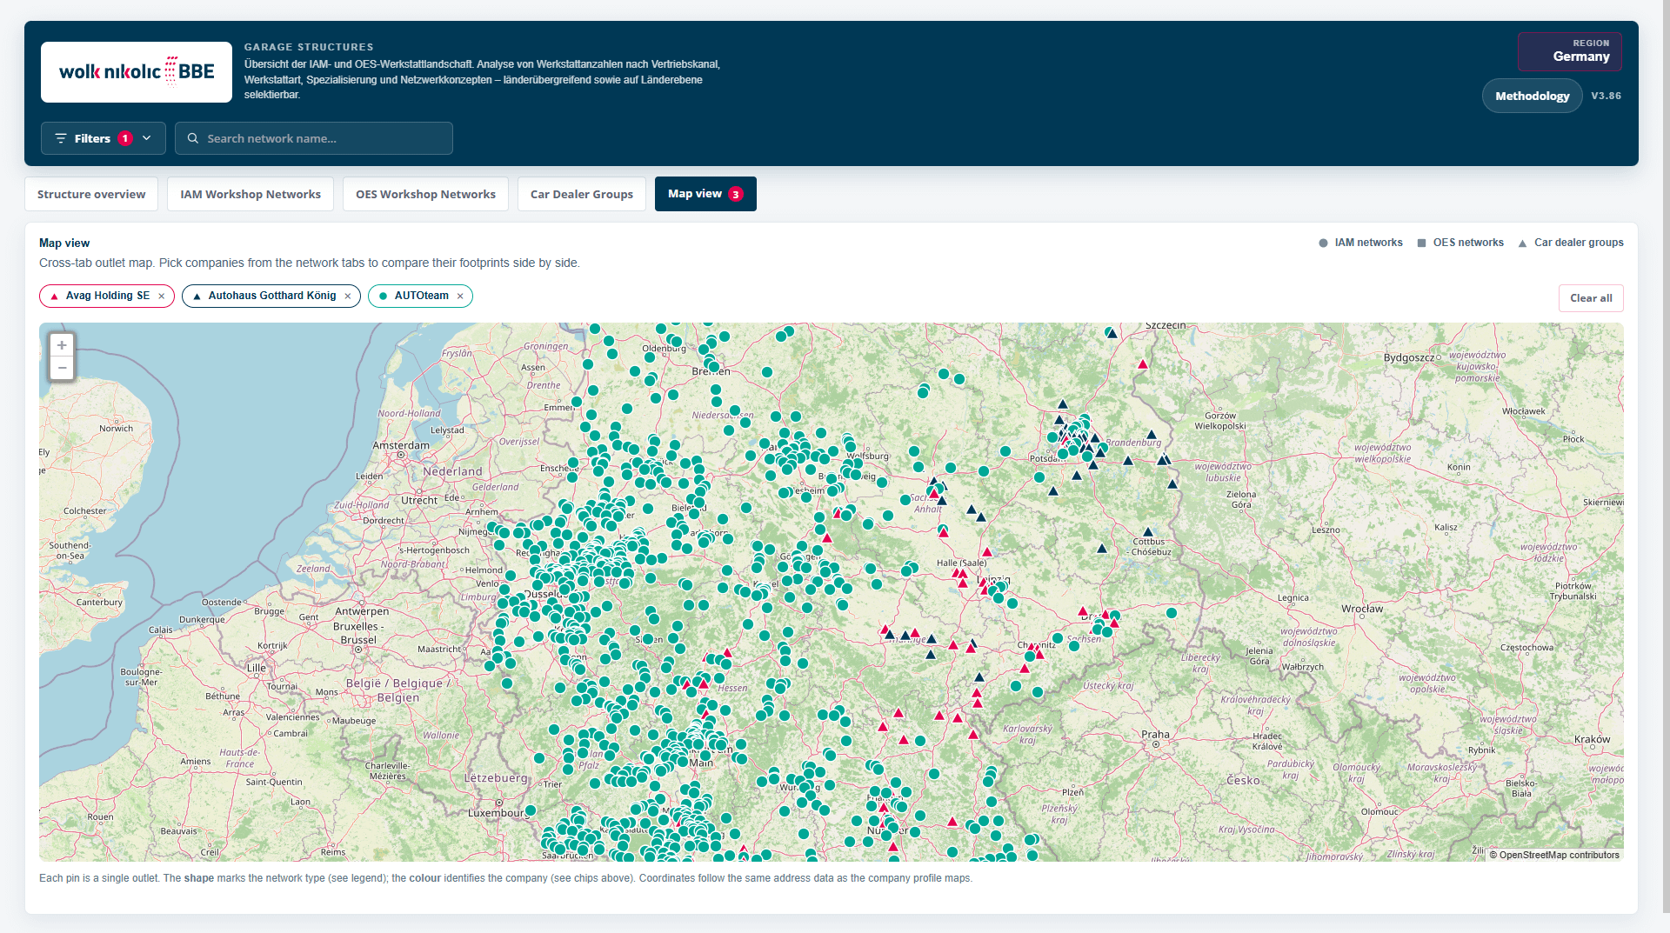Open the OpenStreetMap contributors link
Viewport: 1670px width, 933px height.
click(1559, 855)
